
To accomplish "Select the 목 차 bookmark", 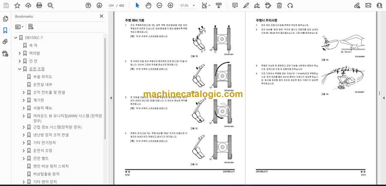I will pyautogui.click(x=33, y=45).
